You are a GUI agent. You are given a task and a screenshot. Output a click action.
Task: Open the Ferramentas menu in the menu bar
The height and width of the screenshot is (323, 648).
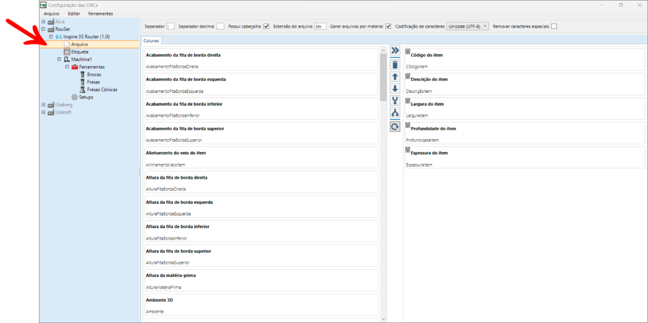pyautogui.click(x=100, y=14)
